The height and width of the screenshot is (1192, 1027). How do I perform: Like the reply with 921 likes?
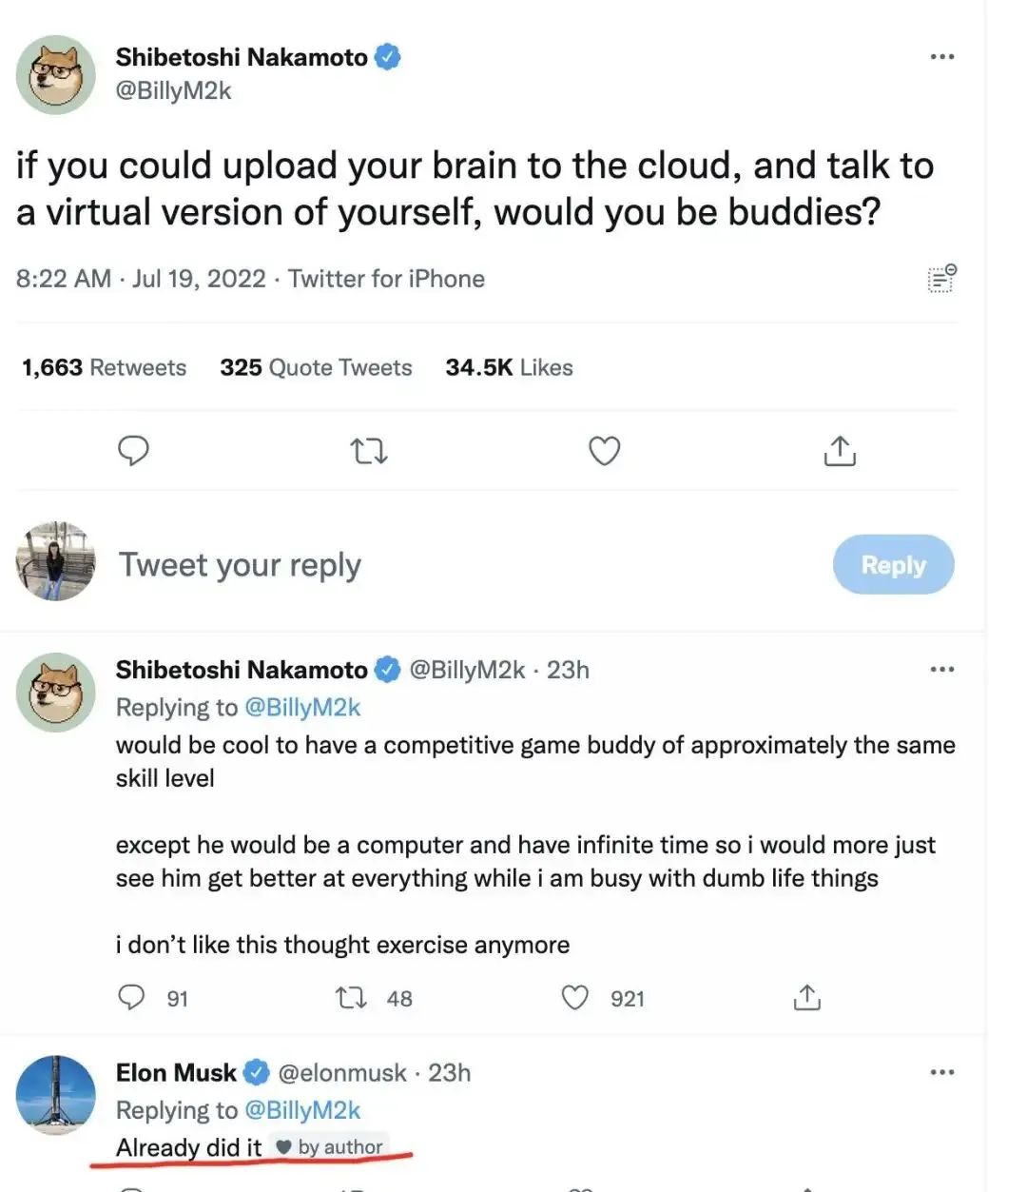pos(575,997)
